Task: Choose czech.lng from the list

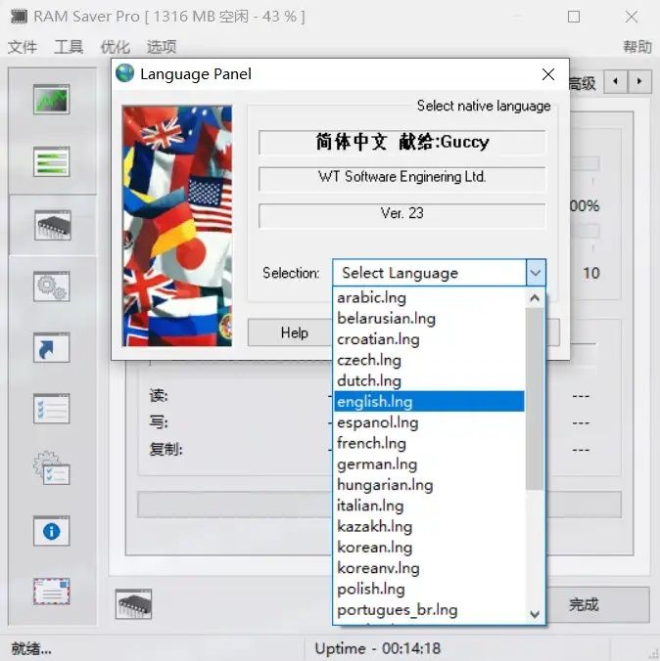Action: (430, 360)
